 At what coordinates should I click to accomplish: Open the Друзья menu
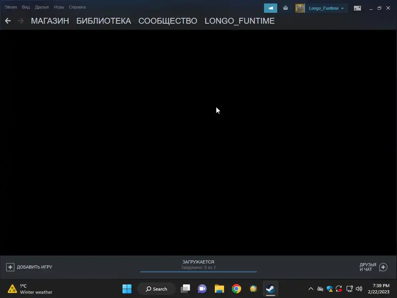coord(41,7)
